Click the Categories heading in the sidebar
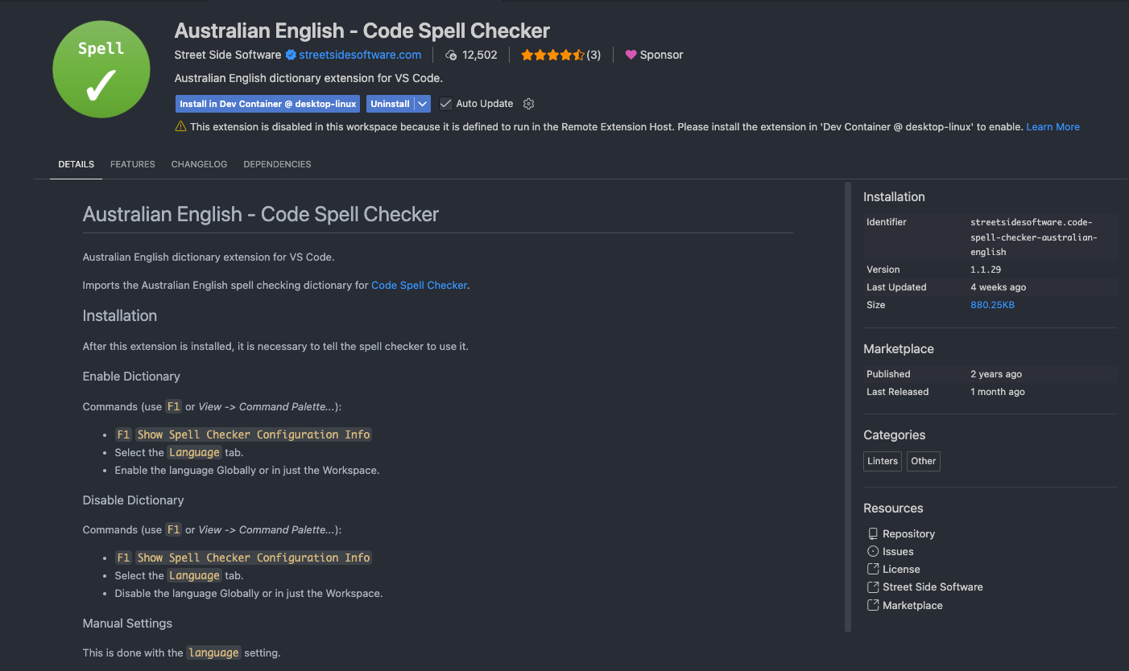 (x=894, y=435)
